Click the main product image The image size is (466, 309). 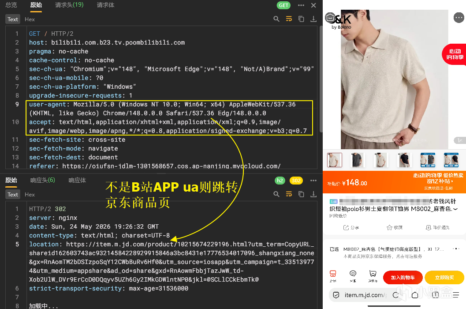394,79
